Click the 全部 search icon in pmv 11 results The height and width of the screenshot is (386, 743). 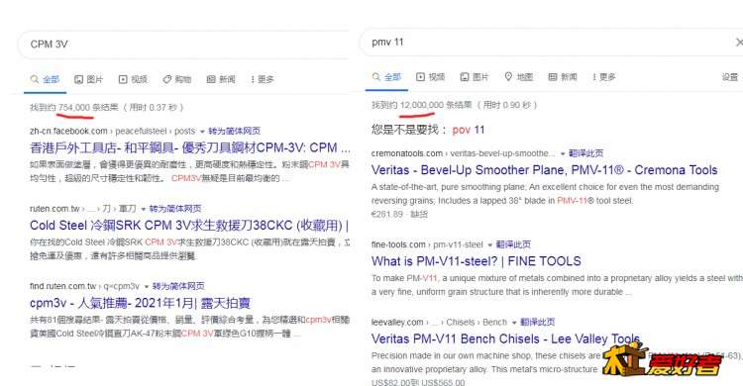376,77
